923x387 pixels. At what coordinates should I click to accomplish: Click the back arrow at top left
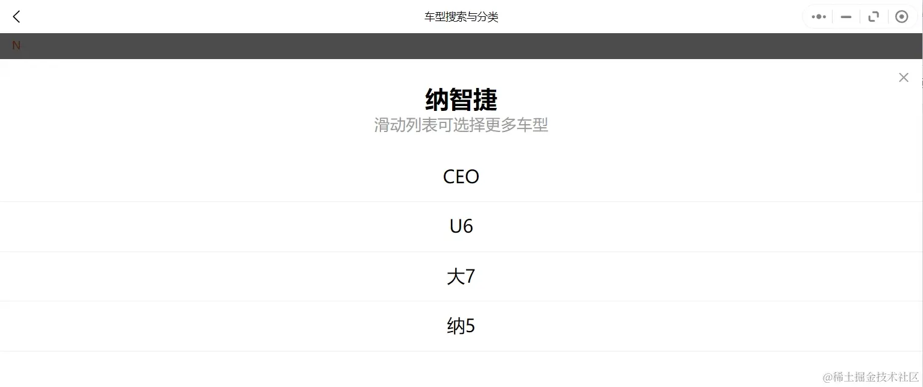(16, 16)
